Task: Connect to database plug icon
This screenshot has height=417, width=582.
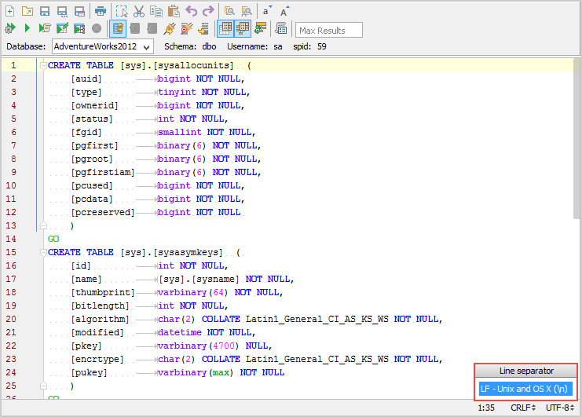Action: click(170, 28)
